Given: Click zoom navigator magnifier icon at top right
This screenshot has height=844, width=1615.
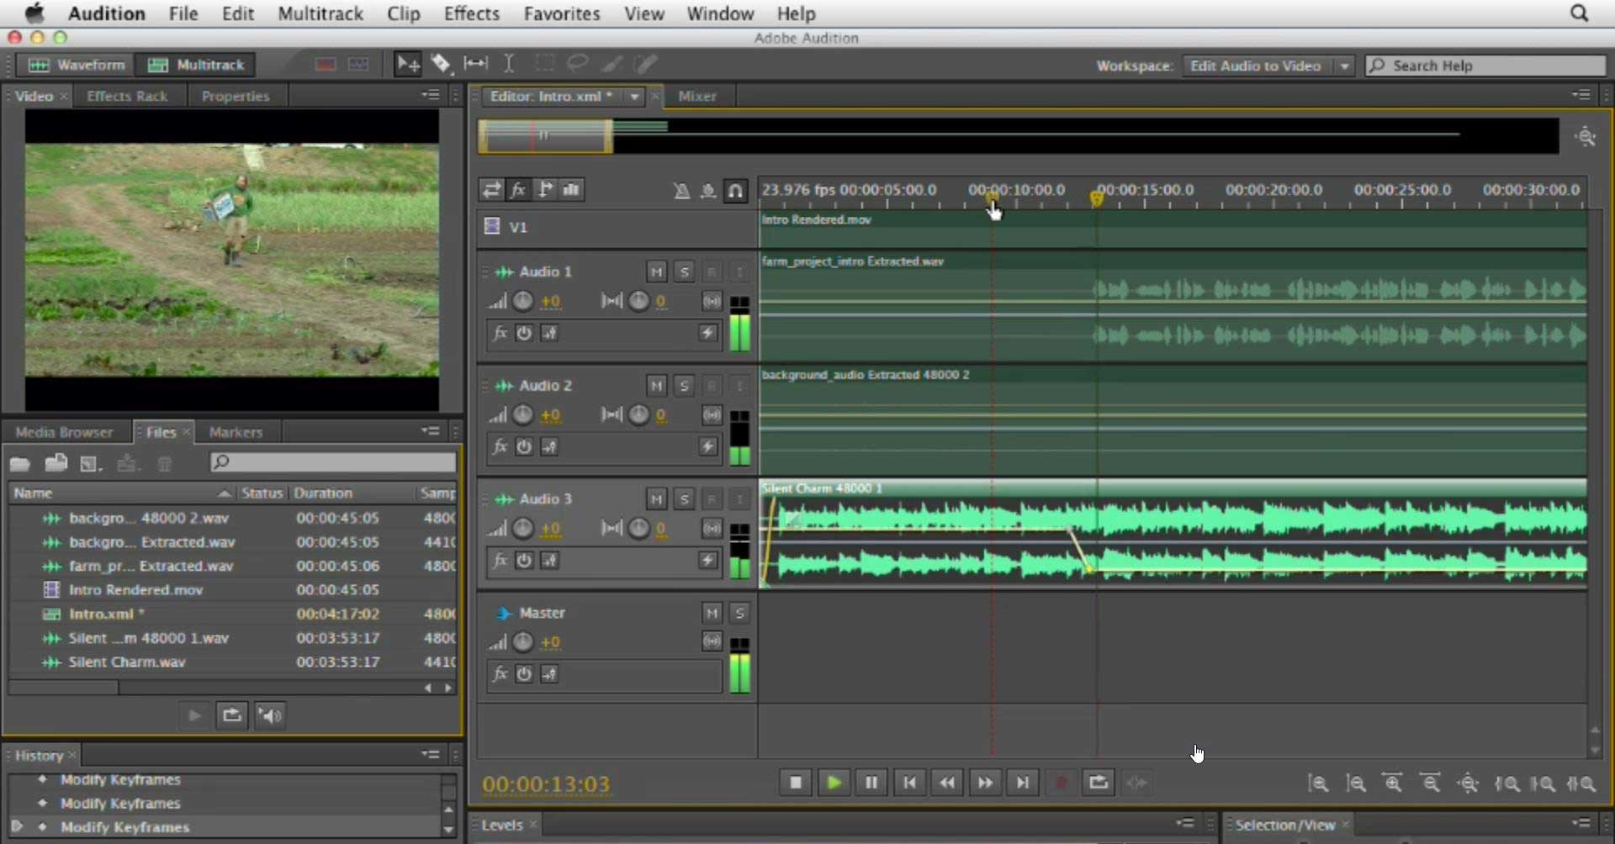Looking at the screenshot, I should click(x=1586, y=136).
